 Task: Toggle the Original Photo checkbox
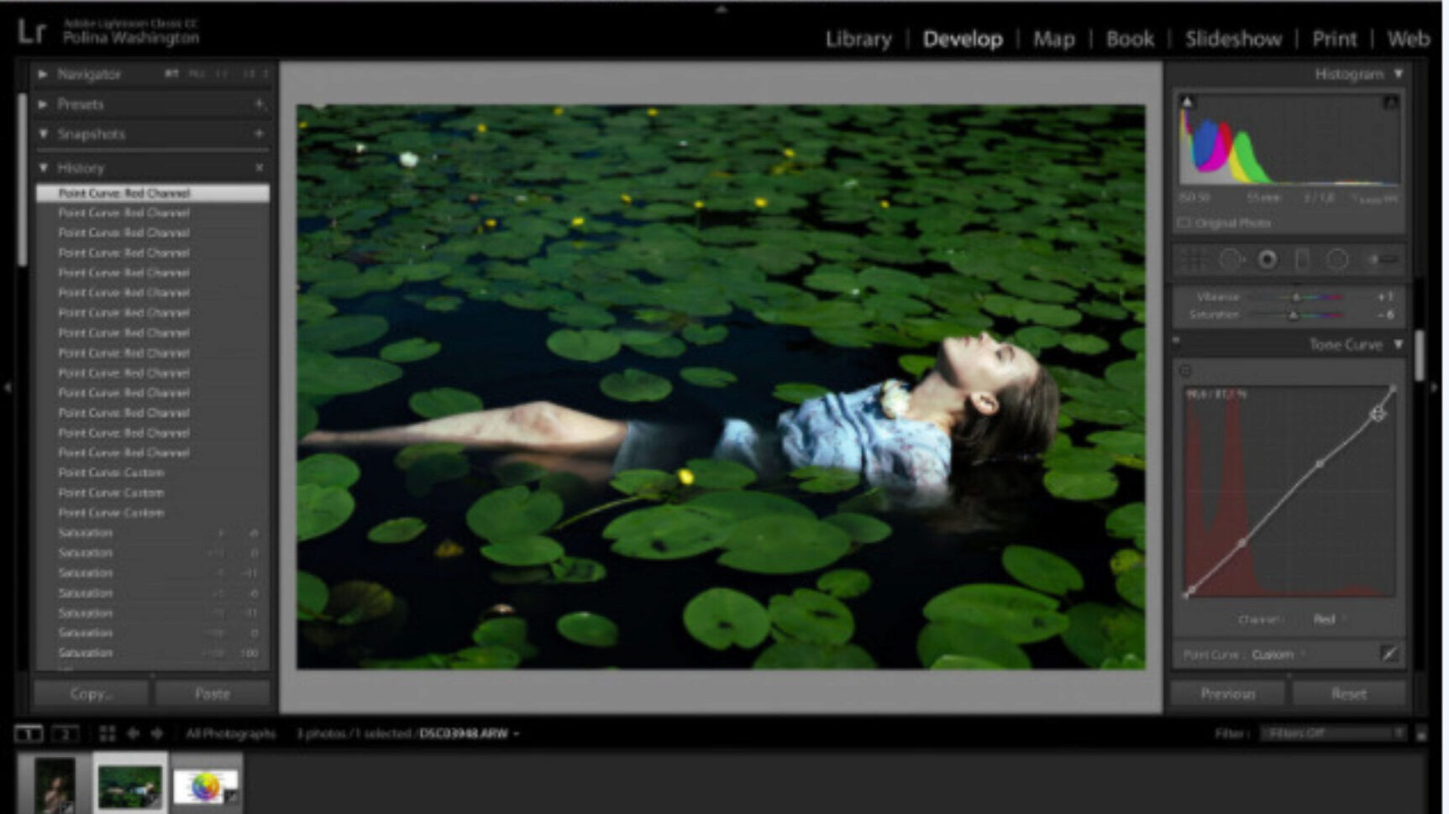(1184, 223)
